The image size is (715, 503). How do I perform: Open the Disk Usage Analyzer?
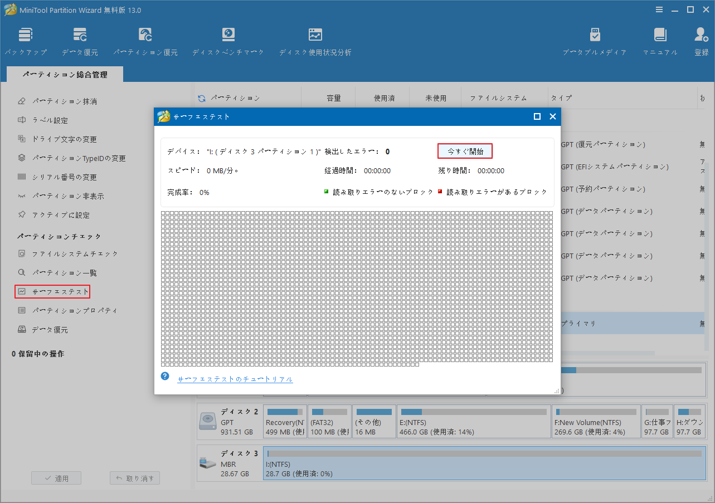click(315, 40)
